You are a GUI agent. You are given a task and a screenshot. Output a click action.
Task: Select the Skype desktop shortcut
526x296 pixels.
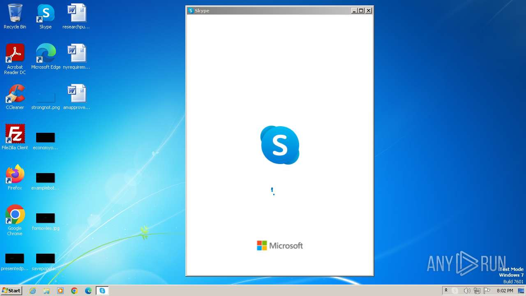(x=46, y=16)
